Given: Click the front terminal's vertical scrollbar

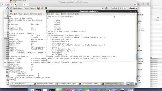Looking at the screenshot, I should [136, 39].
